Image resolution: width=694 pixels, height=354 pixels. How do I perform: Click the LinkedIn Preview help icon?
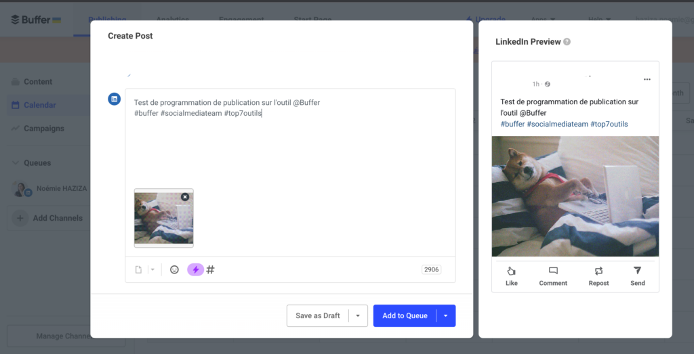pyautogui.click(x=567, y=42)
